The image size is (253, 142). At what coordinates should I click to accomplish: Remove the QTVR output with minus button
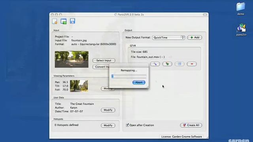click(192, 64)
